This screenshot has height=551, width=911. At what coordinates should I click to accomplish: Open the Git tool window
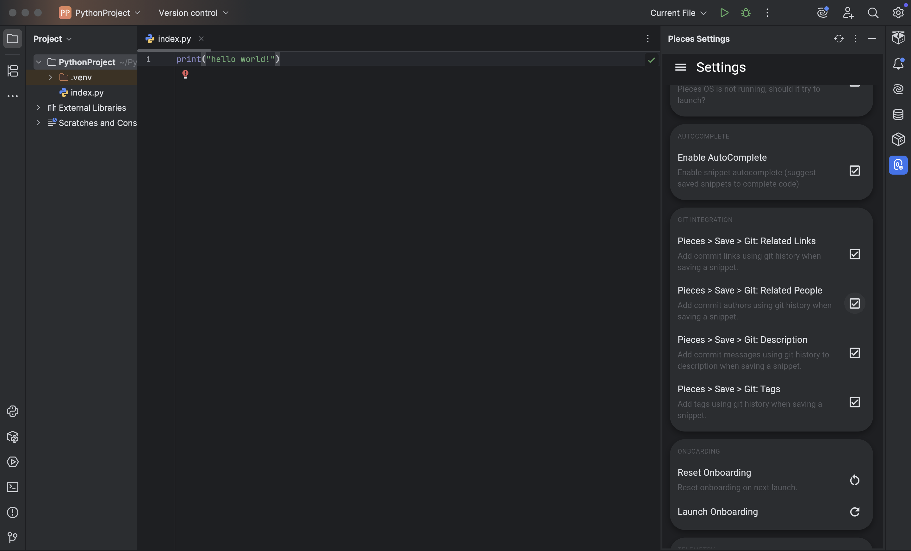click(13, 537)
